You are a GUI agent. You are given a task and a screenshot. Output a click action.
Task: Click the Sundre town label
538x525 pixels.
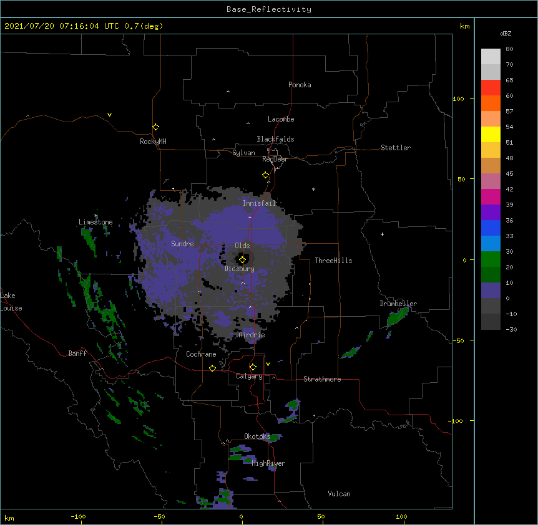(x=182, y=244)
